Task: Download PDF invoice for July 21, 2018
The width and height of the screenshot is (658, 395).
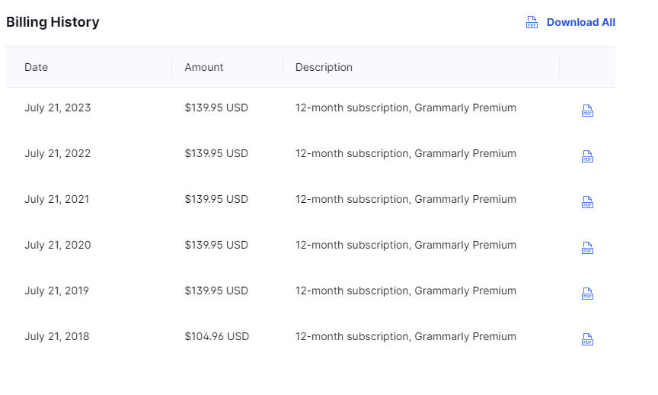Action: (587, 339)
